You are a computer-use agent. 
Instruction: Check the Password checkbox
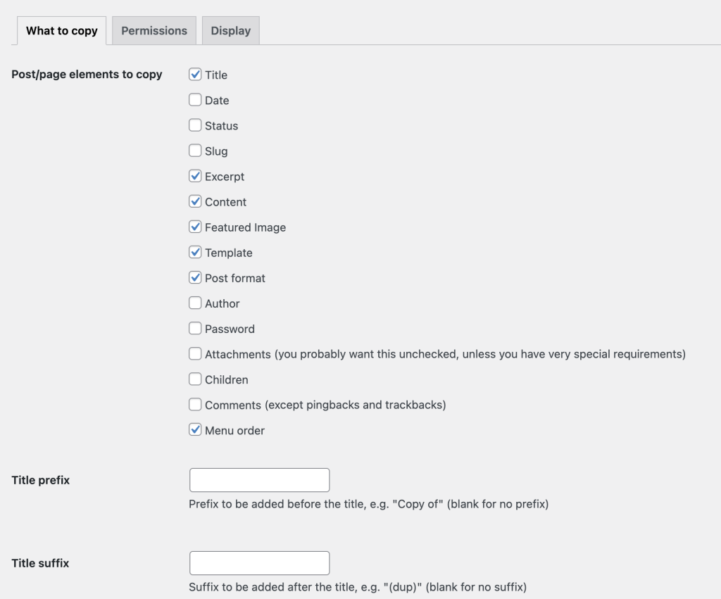[x=196, y=328]
